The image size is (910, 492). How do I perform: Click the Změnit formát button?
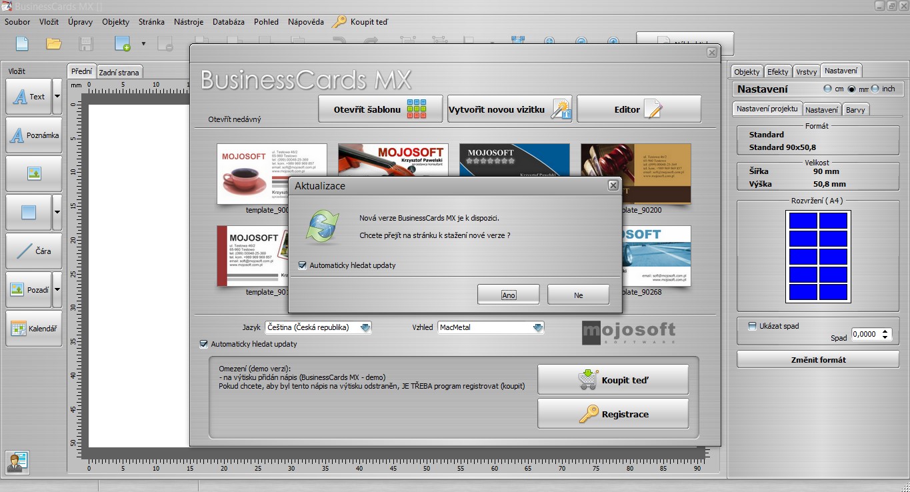coord(818,359)
